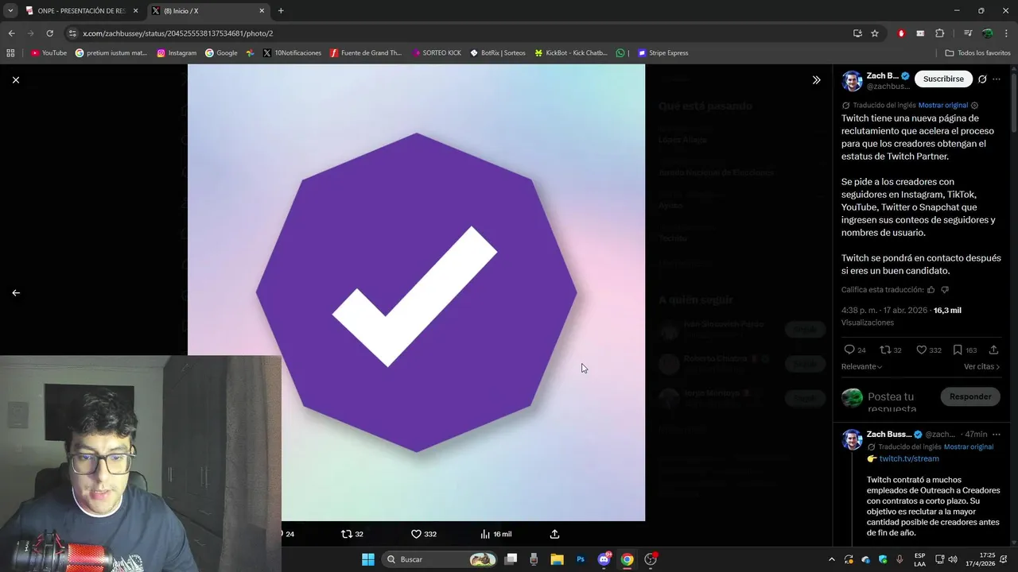
Task: Bookmark this page with the star icon
Action: tap(875, 33)
